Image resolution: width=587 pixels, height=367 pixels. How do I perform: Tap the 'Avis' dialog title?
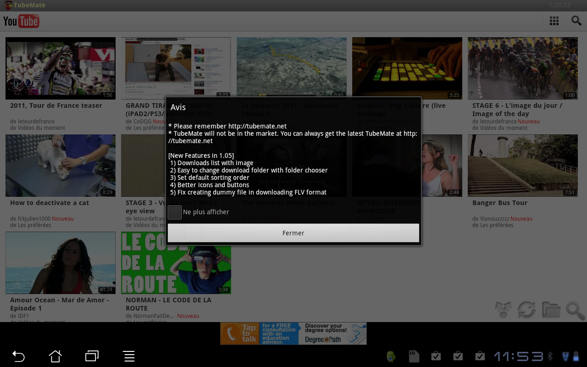click(x=178, y=107)
